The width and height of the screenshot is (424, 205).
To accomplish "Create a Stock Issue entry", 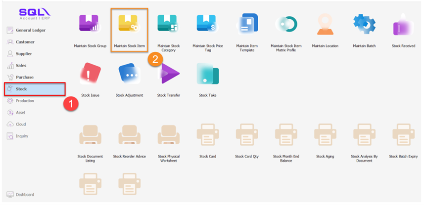I will [91, 74].
